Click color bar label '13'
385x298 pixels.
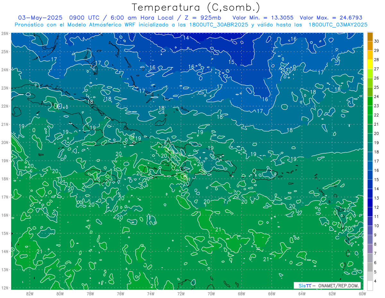click(377, 198)
